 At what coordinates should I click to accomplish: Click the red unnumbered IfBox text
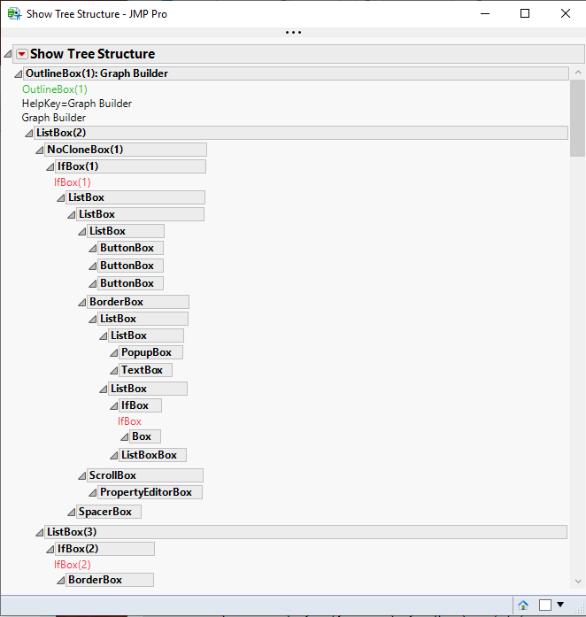(129, 421)
